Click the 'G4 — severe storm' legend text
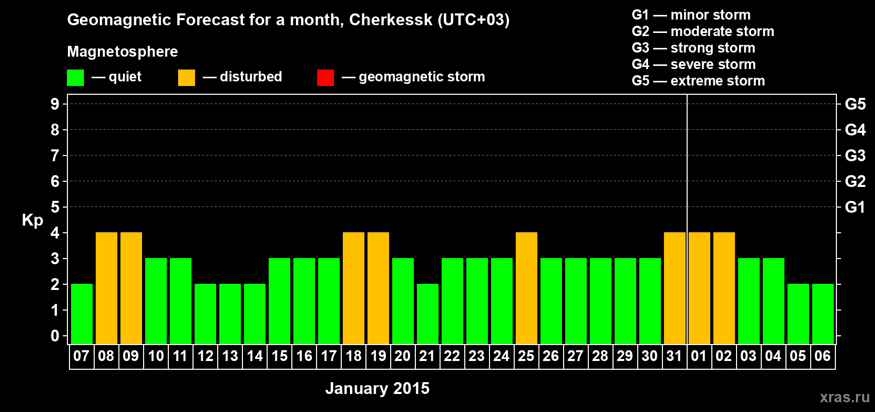 tap(694, 64)
